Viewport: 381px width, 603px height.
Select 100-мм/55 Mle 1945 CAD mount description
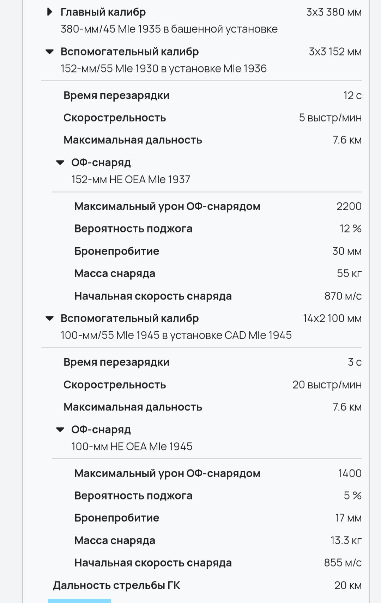[x=176, y=335]
